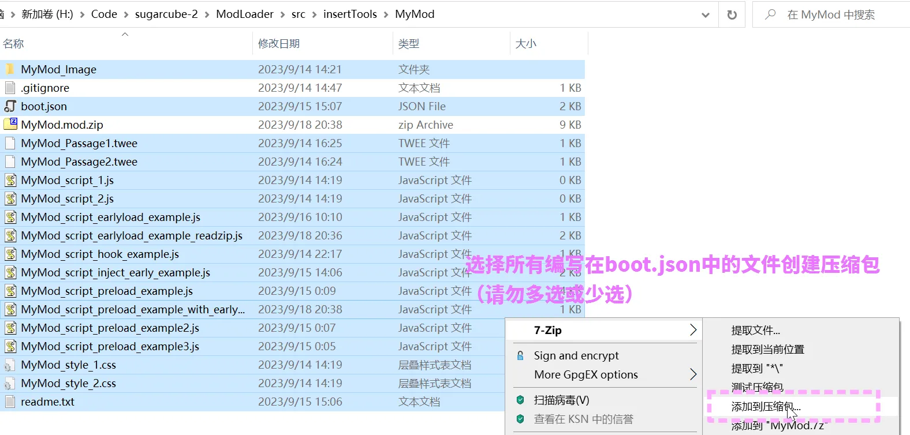Click the .gitignore file icon
Image resolution: width=910 pixels, height=435 pixels.
10,88
